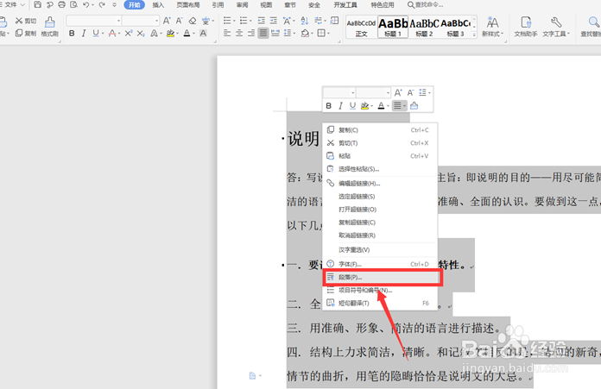Toggle Underline in the mini toolbar
The width and height of the screenshot is (601, 389).
pos(352,106)
